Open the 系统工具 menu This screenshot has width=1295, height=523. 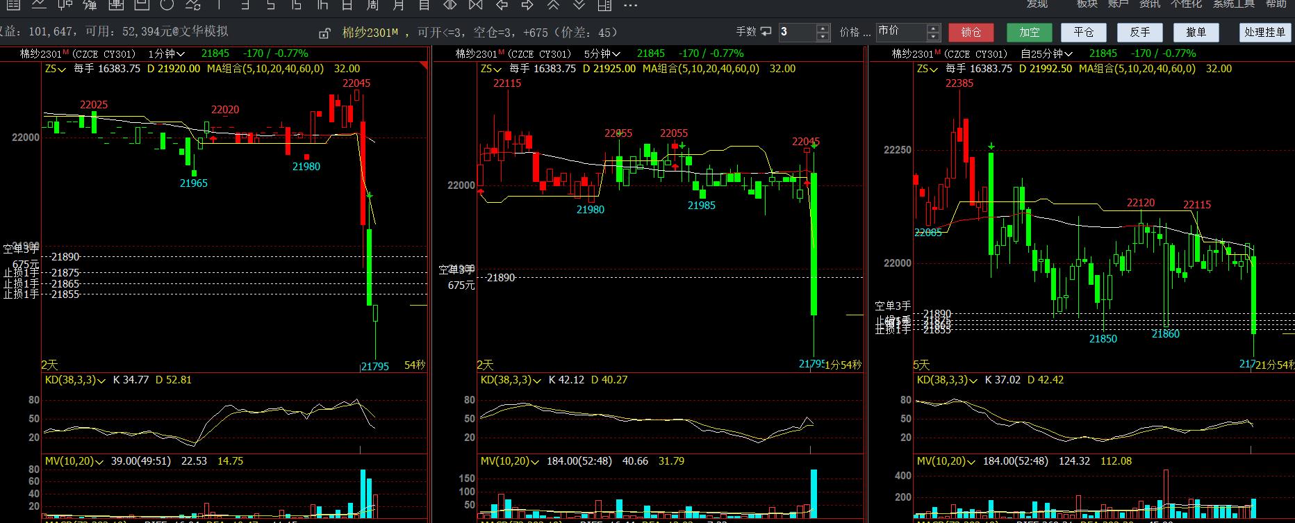pos(1233,3)
